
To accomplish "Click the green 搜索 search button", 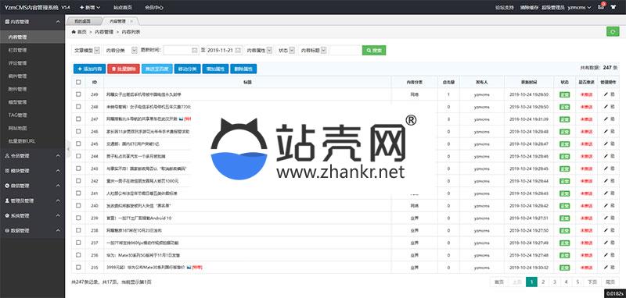I will (x=374, y=50).
